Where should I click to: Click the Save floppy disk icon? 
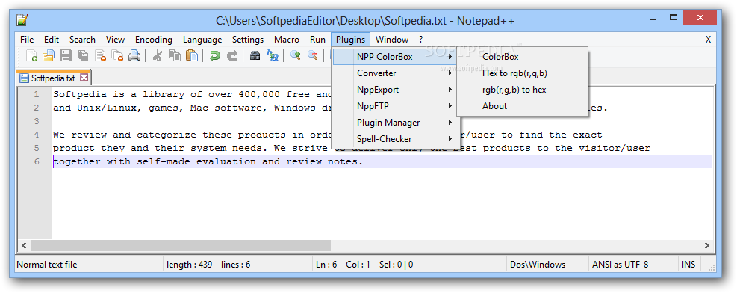(x=66, y=55)
